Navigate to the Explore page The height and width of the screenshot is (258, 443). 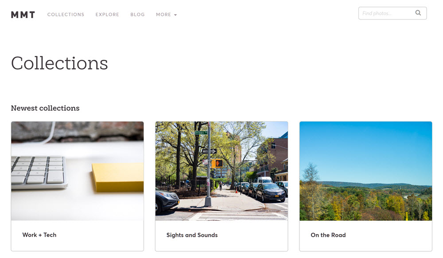click(x=107, y=15)
